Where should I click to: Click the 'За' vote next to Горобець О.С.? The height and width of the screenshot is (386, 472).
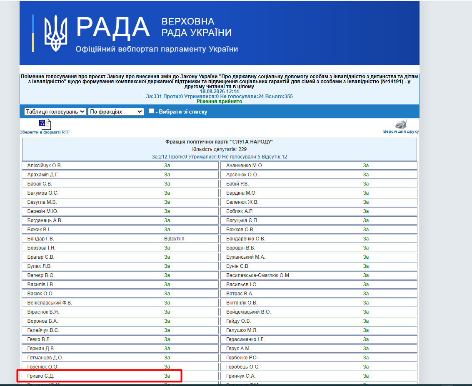click(366, 367)
